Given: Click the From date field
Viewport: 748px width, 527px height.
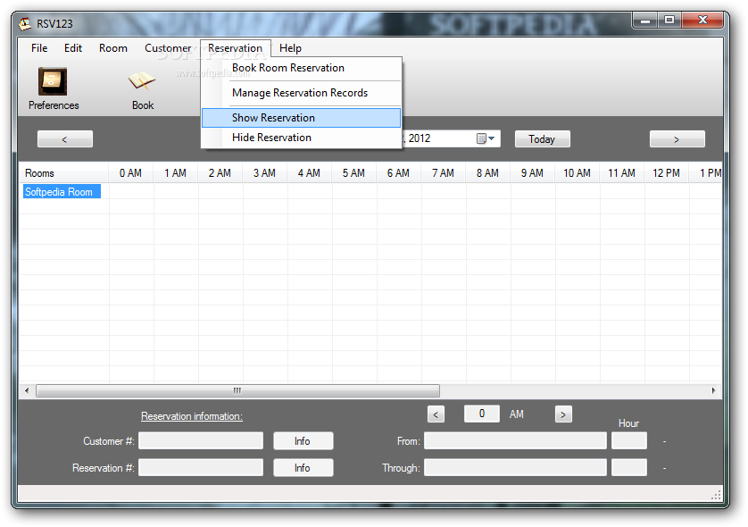Looking at the screenshot, I should point(515,440).
